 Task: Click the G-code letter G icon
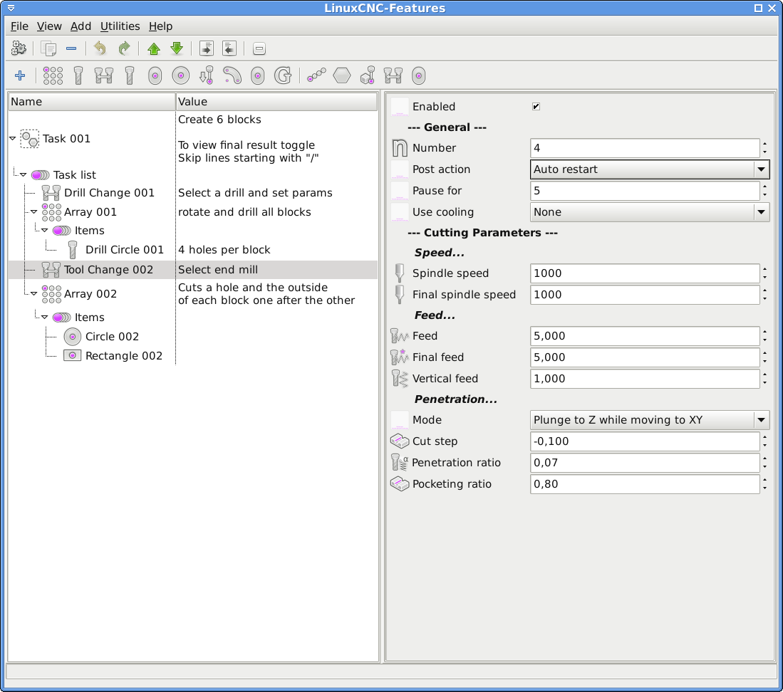(283, 76)
